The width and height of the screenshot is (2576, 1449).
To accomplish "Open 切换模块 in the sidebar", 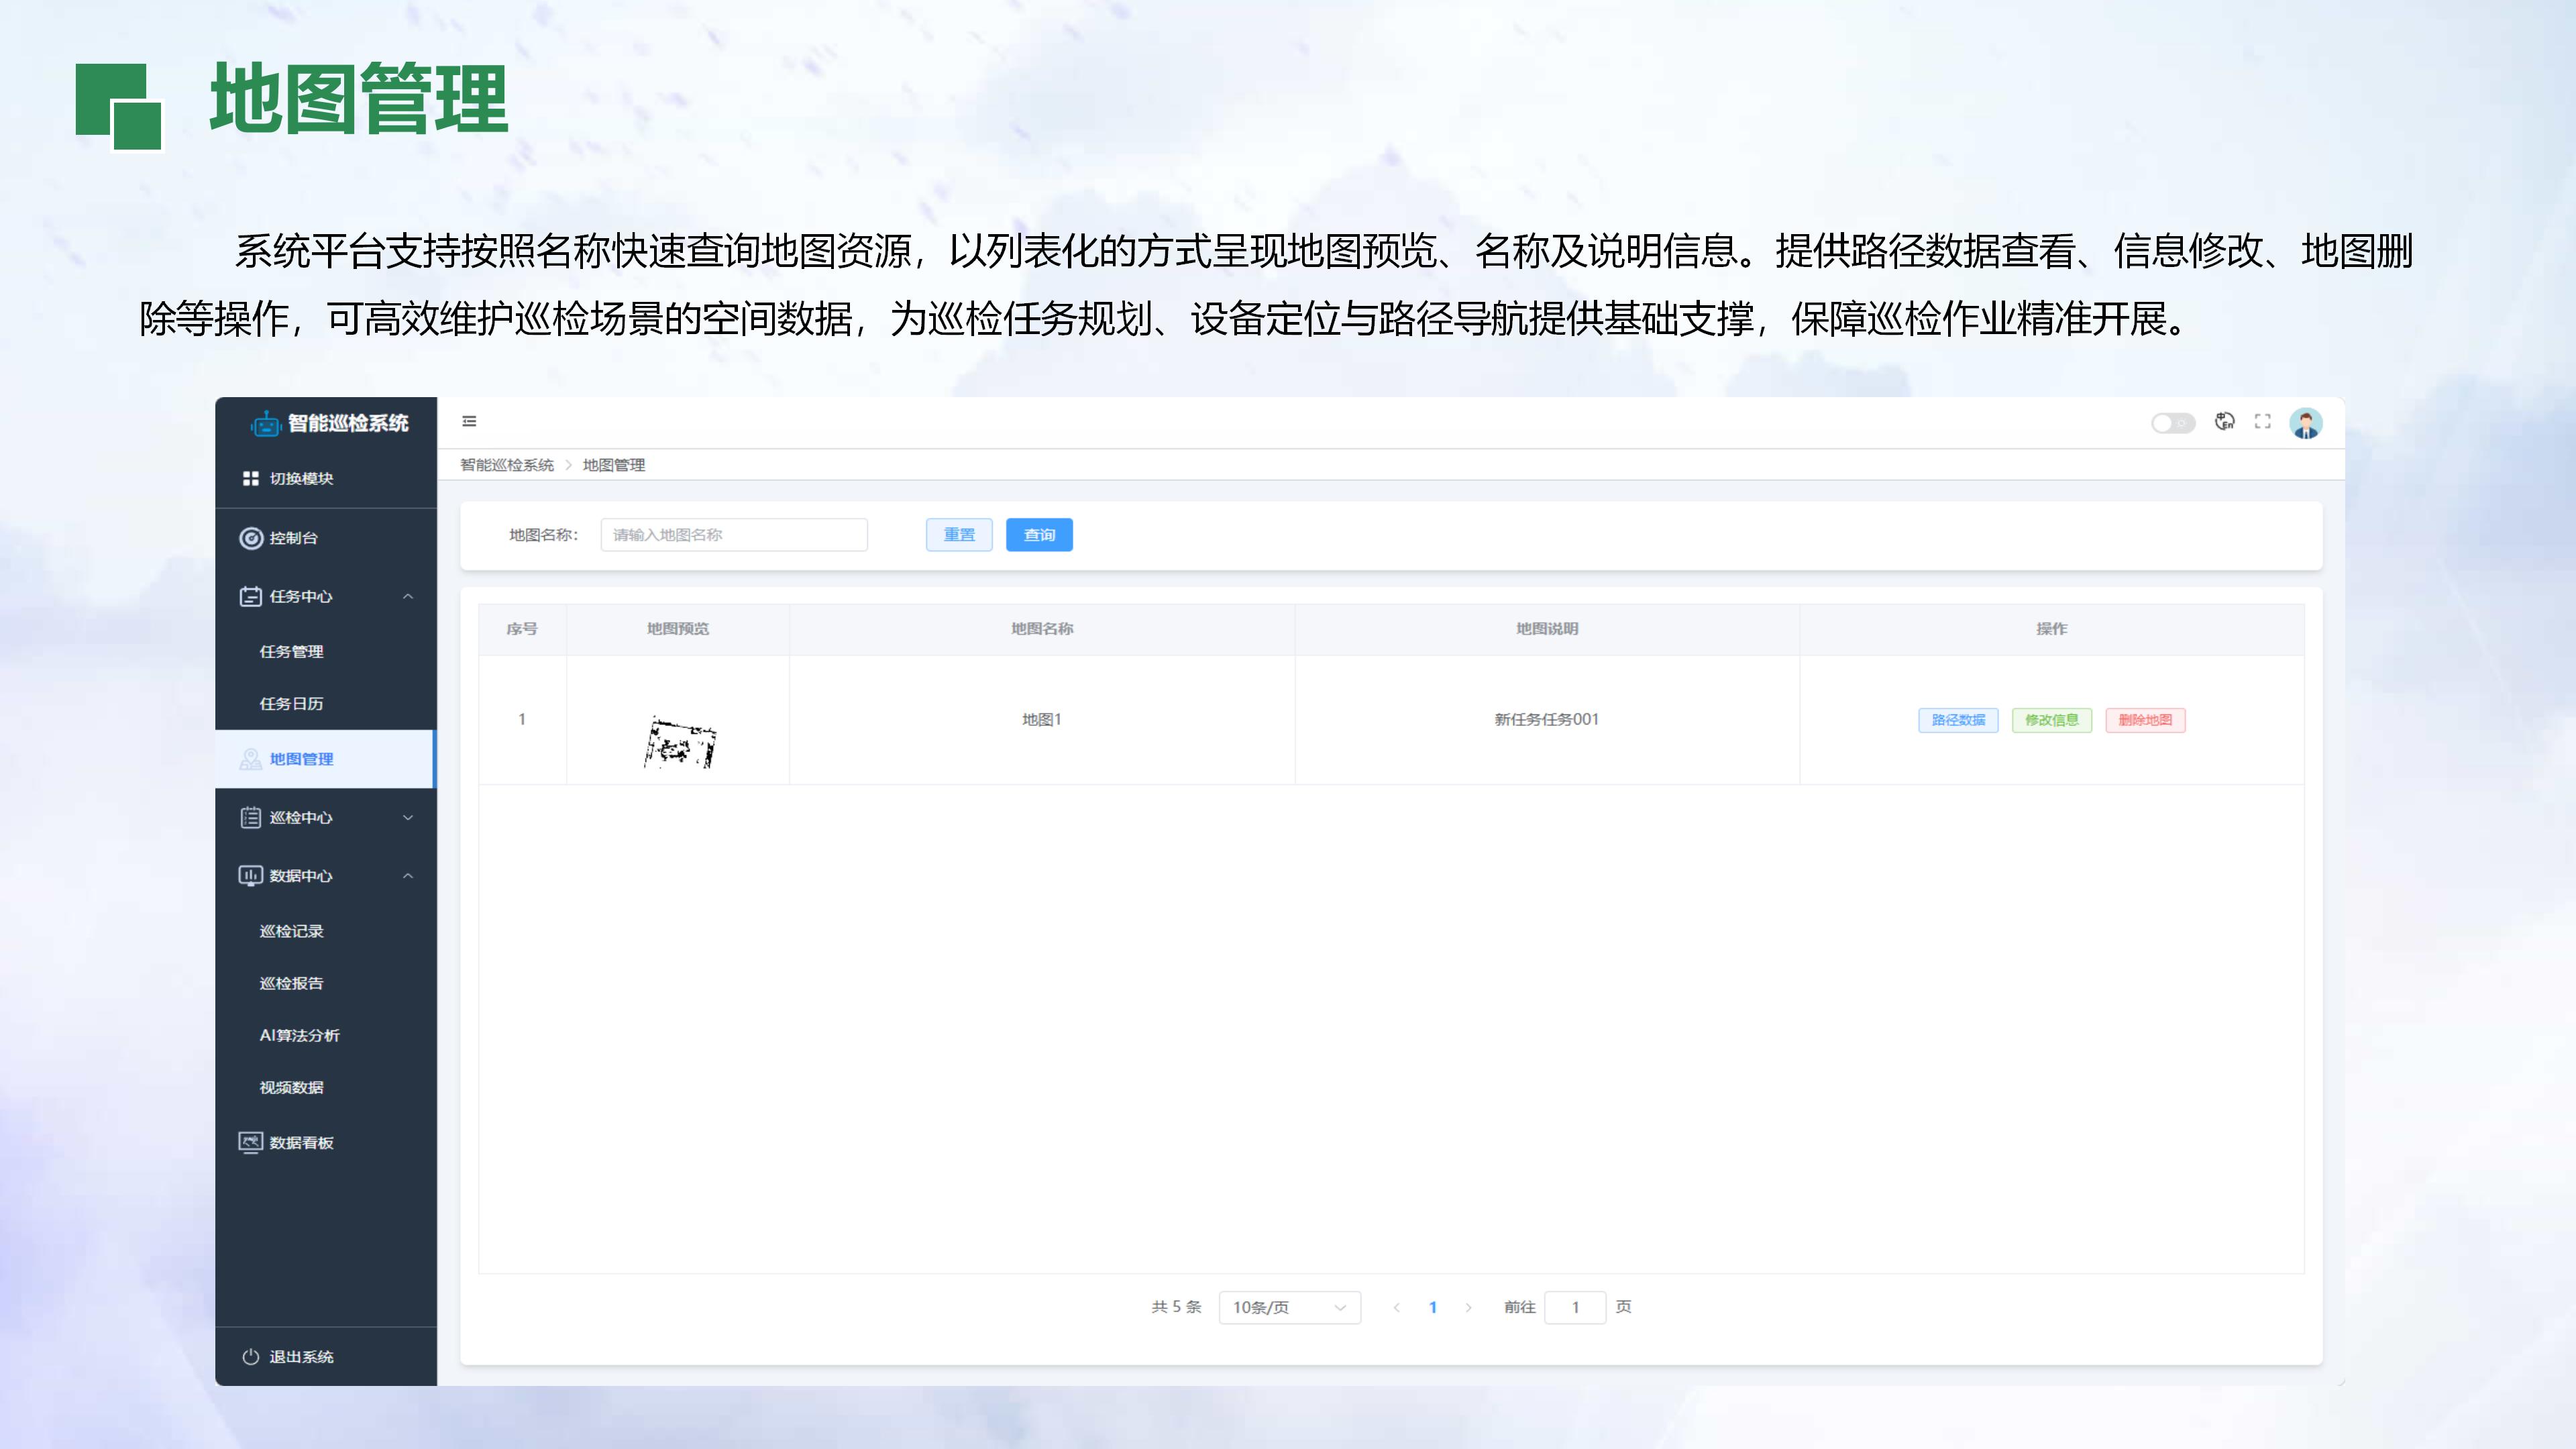I will tap(326, 479).
